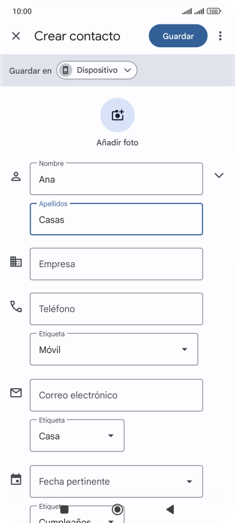Image resolution: width=235 pixels, height=523 pixels.
Task: Tap the recent apps square button
Action: pyautogui.click(x=64, y=509)
